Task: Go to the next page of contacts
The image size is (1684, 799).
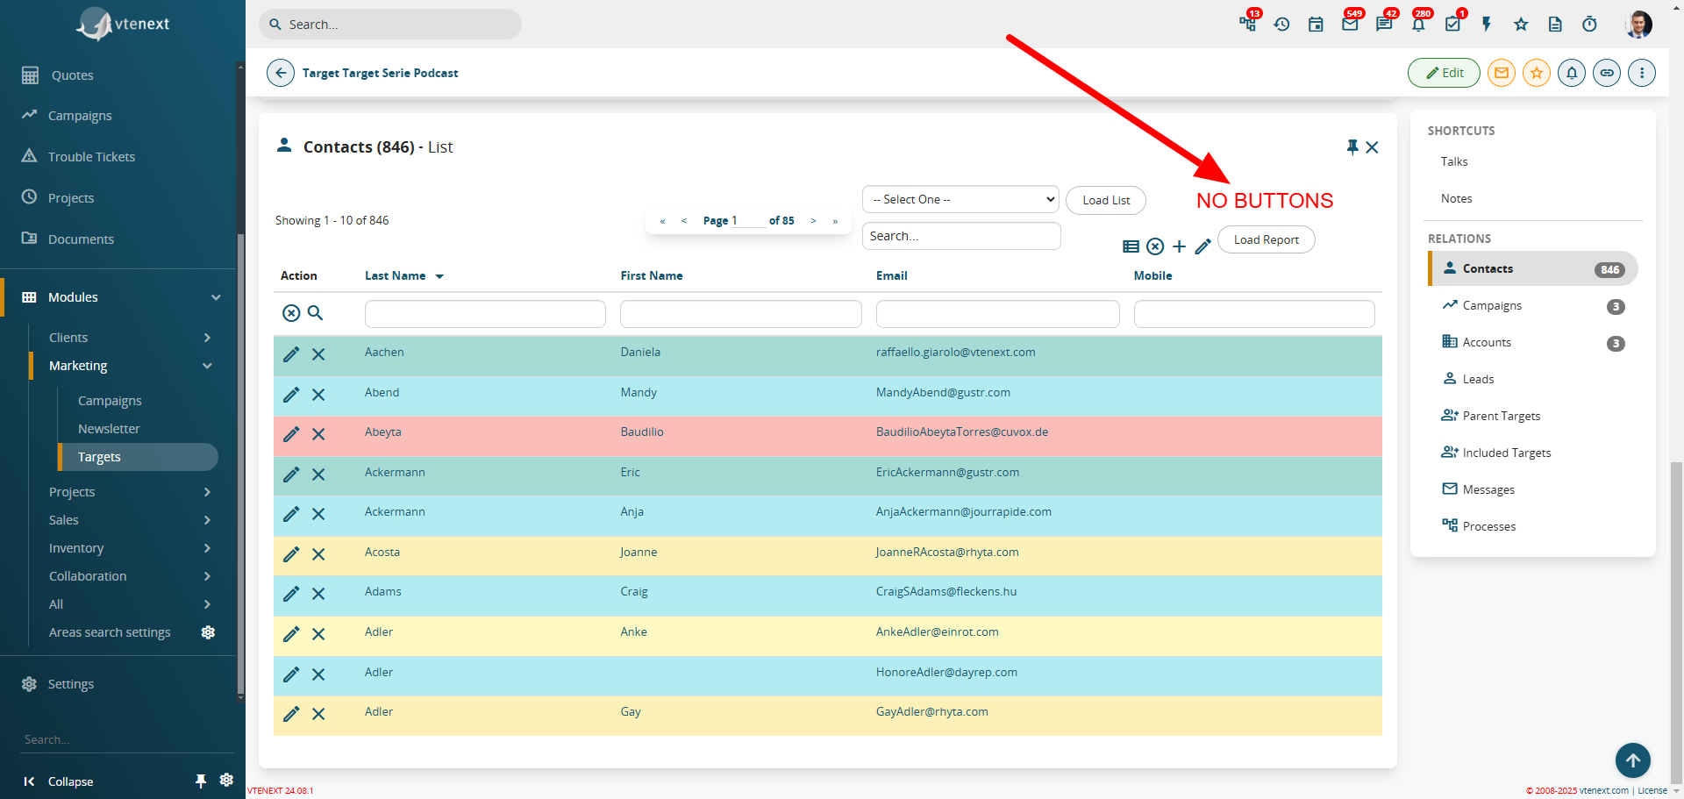Action: click(x=813, y=221)
